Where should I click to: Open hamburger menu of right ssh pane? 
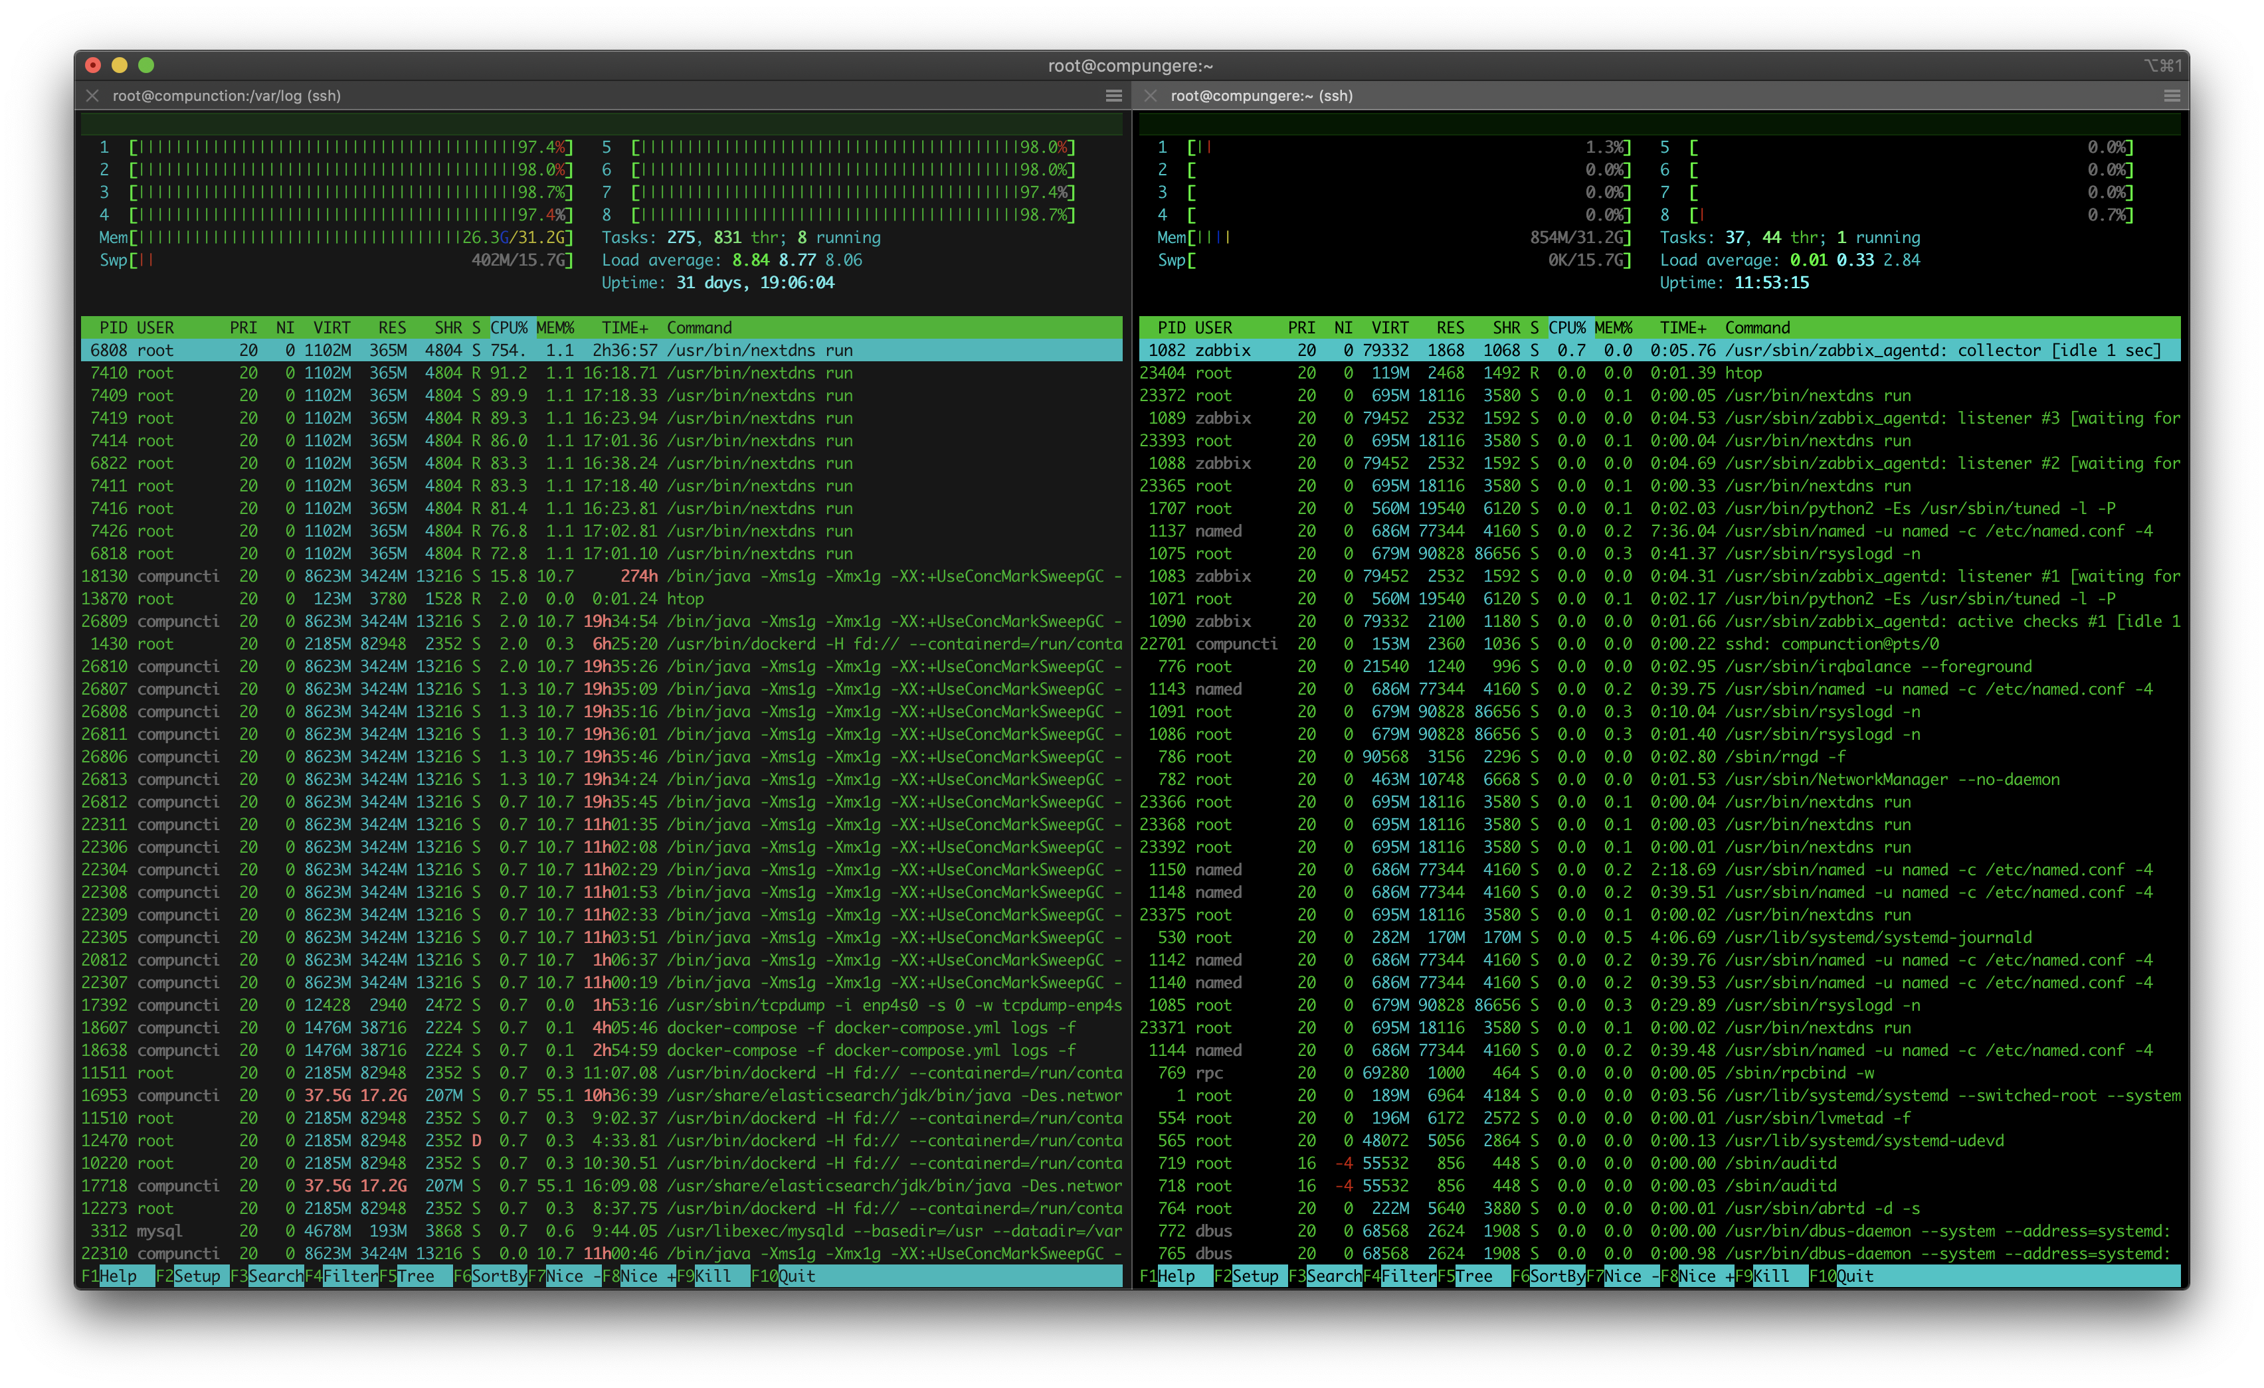tap(2172, 96)
